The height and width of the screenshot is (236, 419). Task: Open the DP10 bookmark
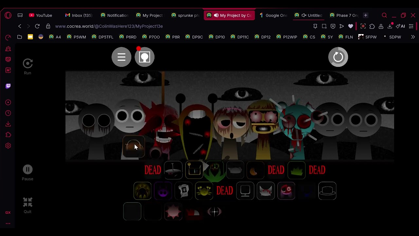click(x=217, y=37)
